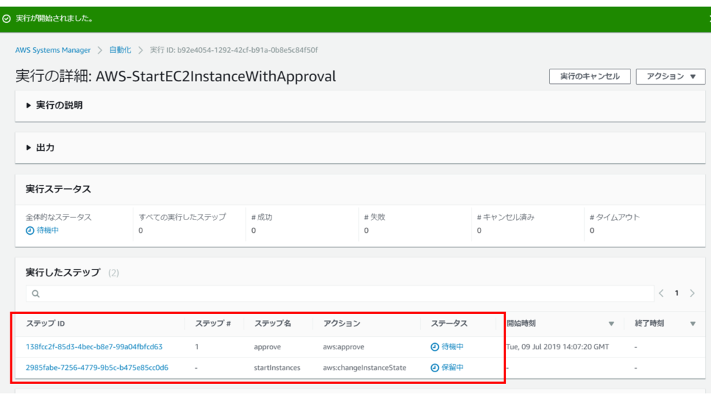Click the search magnifier icon in steps filter

[x=33, y=294]
